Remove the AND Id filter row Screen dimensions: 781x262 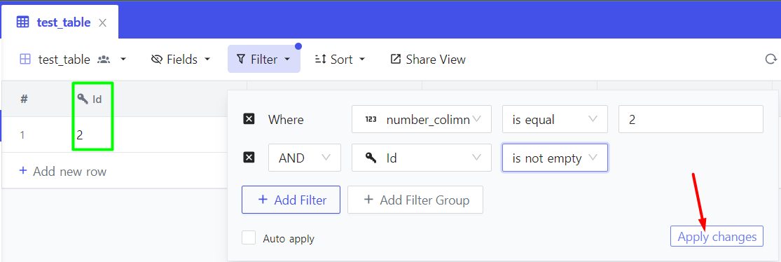click(x=249, y=158)
